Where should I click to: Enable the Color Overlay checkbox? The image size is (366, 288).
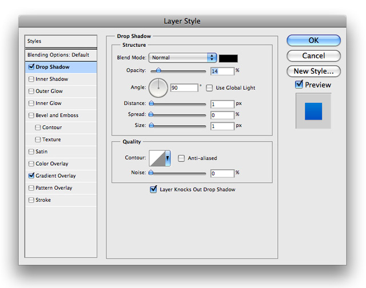[31, 164]
